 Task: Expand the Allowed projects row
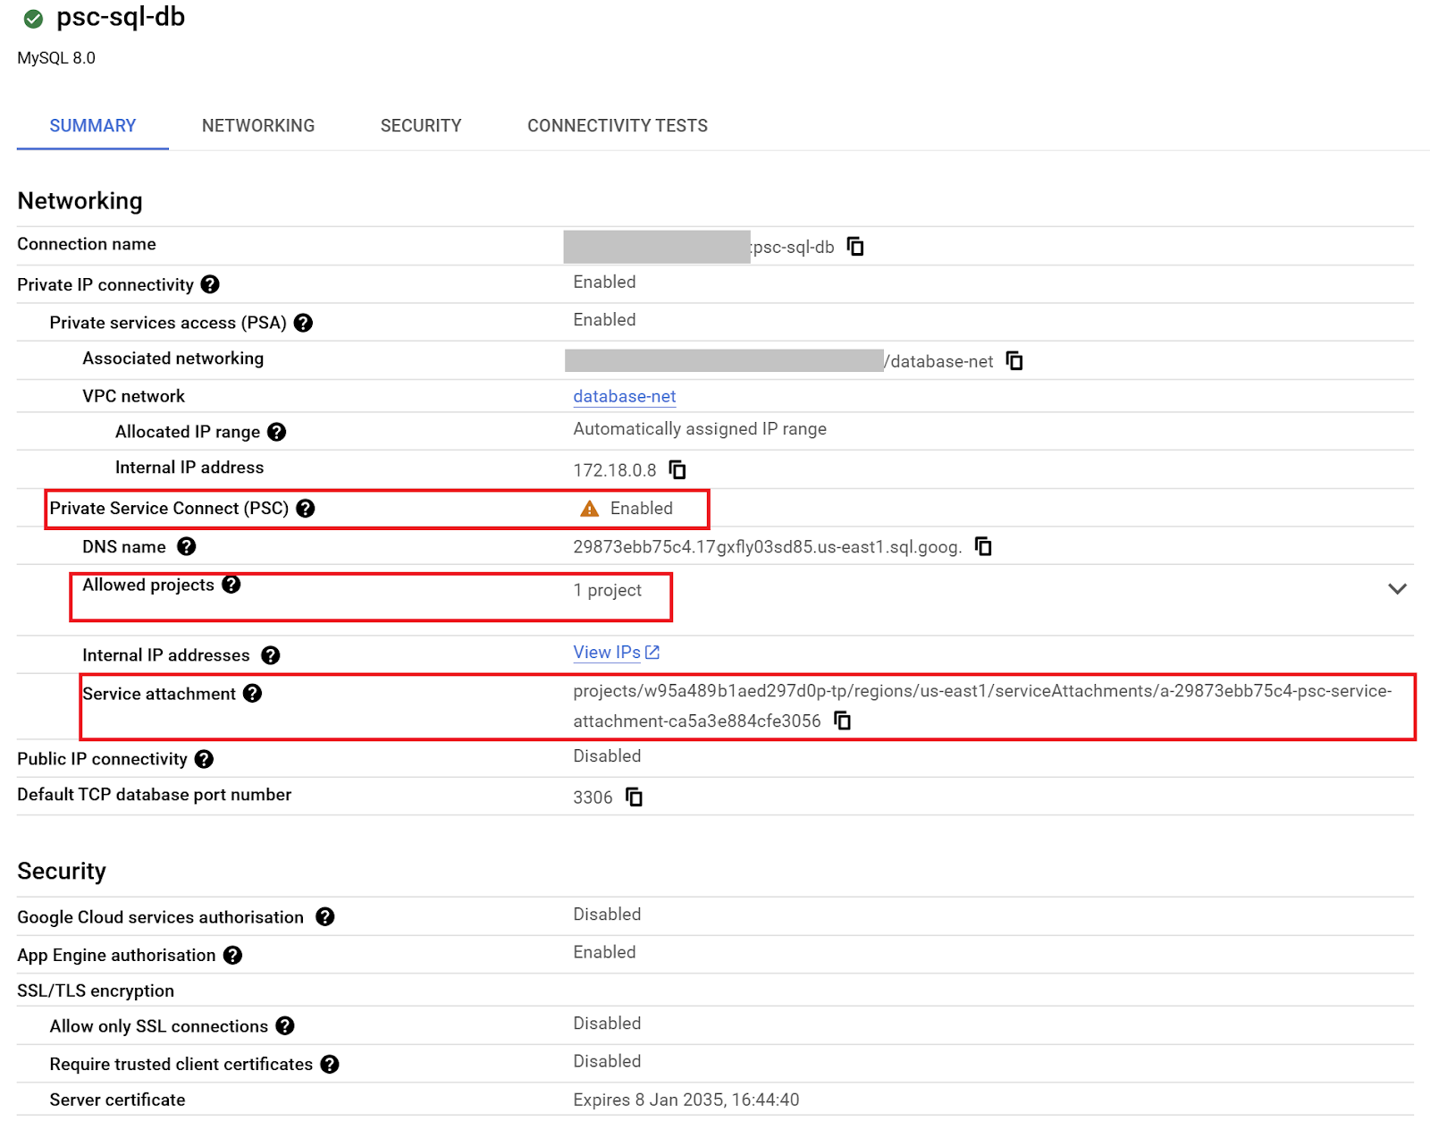coord(1397,589)
